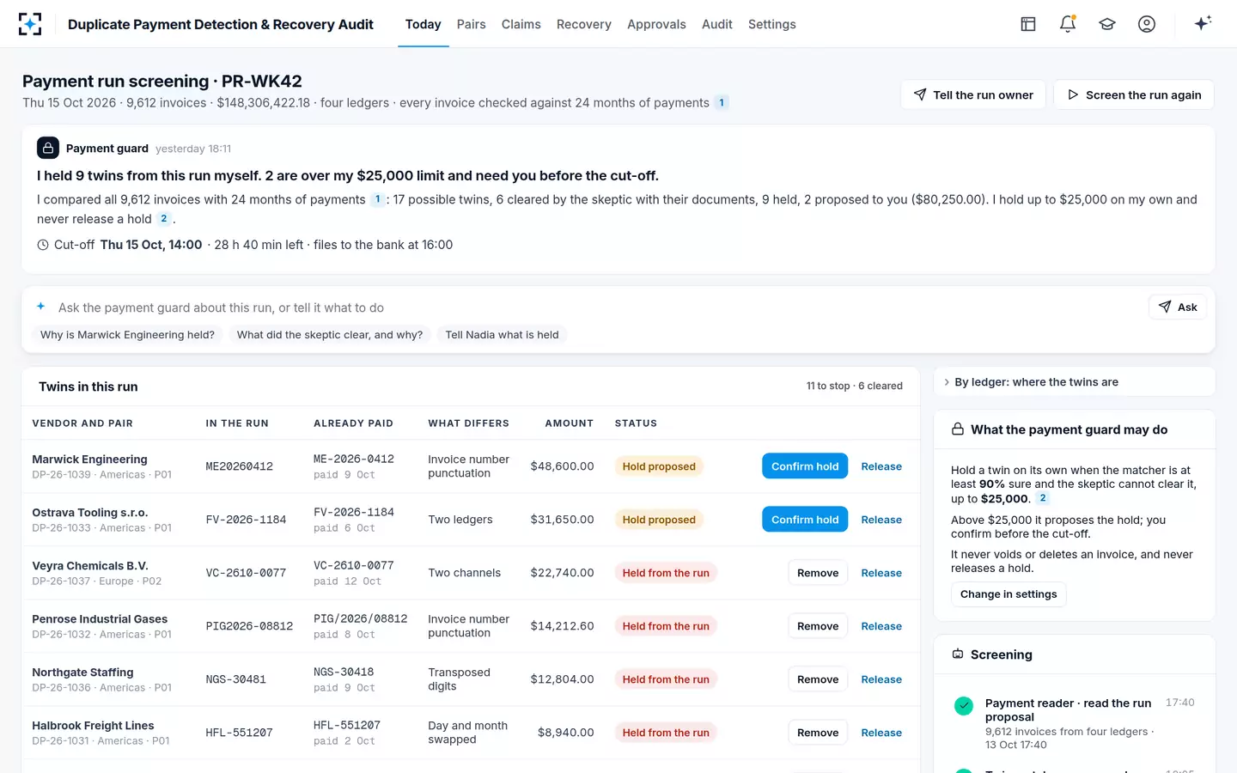Open the AI sparkle assistant icon

click(x=1203, y=23)
